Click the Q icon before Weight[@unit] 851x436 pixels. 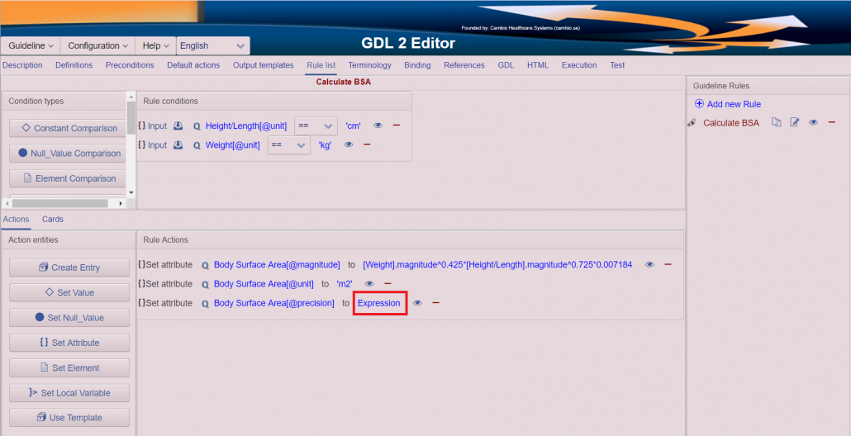click(197, 145)
